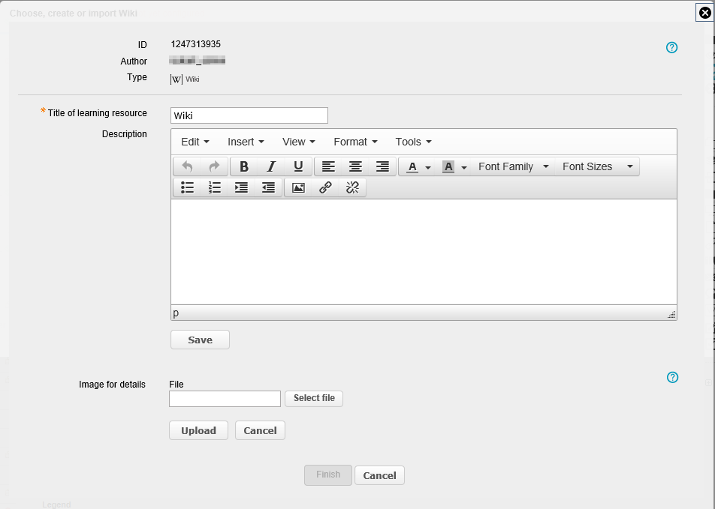Apply the background color swatch
Viewport: 715px width, 509px height.
(448, 166)
